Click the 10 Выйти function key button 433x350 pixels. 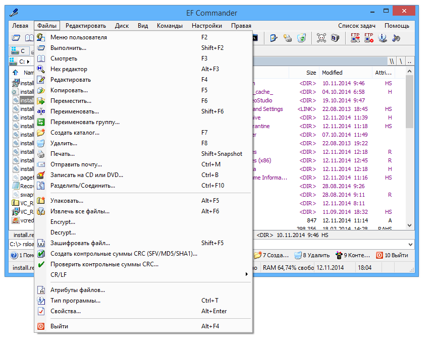392,255
